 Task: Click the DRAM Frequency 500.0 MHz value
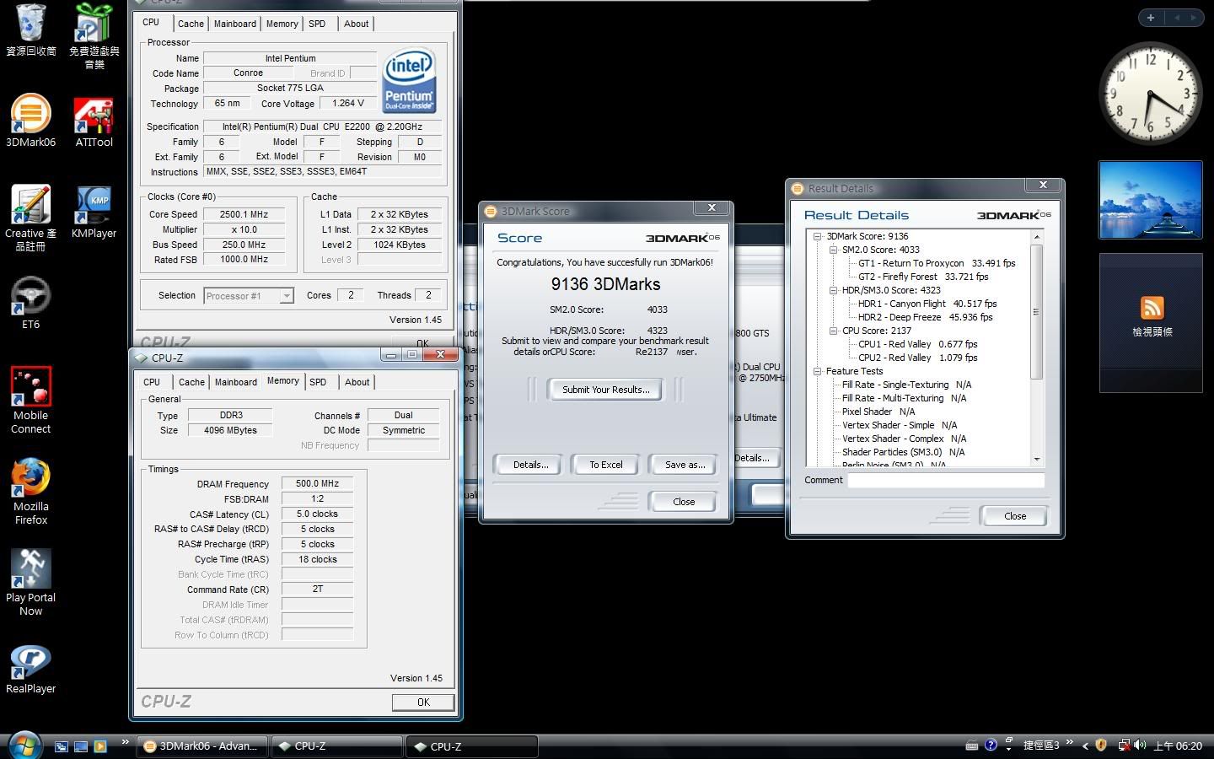click(317, 484)
